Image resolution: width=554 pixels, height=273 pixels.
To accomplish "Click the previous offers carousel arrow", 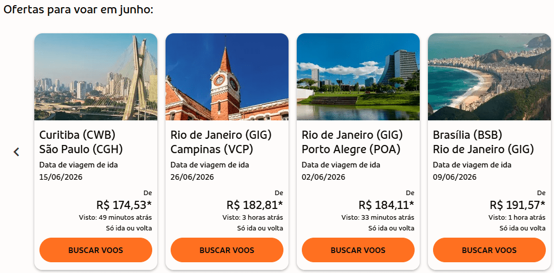I will [16, 152].
